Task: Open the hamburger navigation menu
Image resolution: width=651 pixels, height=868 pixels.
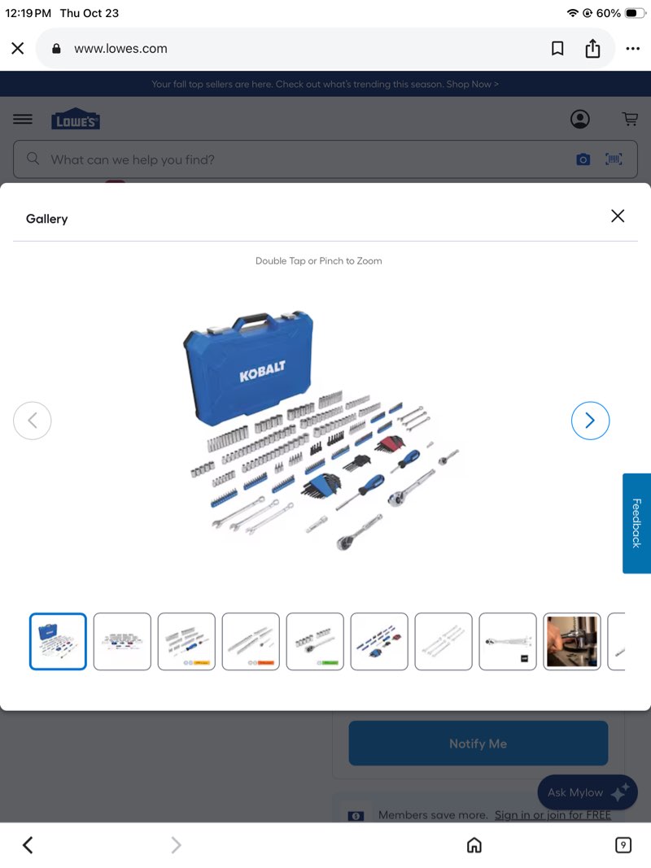Action: tap(23, 119)
